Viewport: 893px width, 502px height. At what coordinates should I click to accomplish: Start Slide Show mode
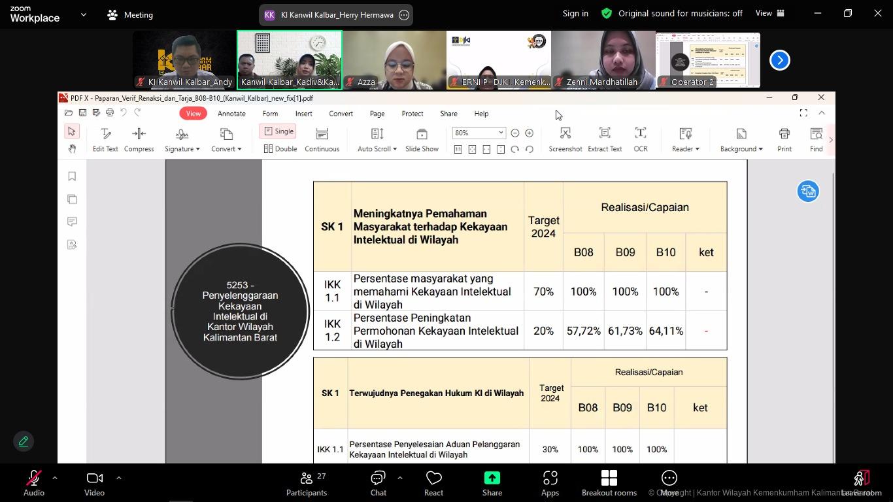point(422,139)
